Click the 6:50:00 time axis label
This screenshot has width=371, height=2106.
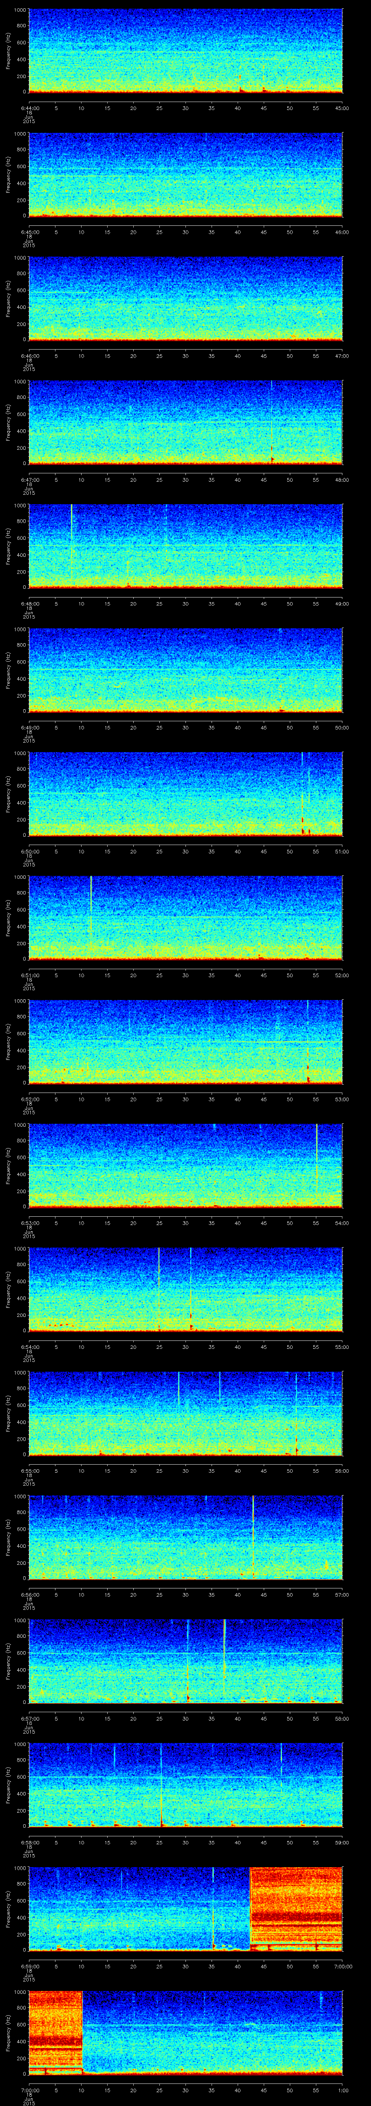point(29,851)
